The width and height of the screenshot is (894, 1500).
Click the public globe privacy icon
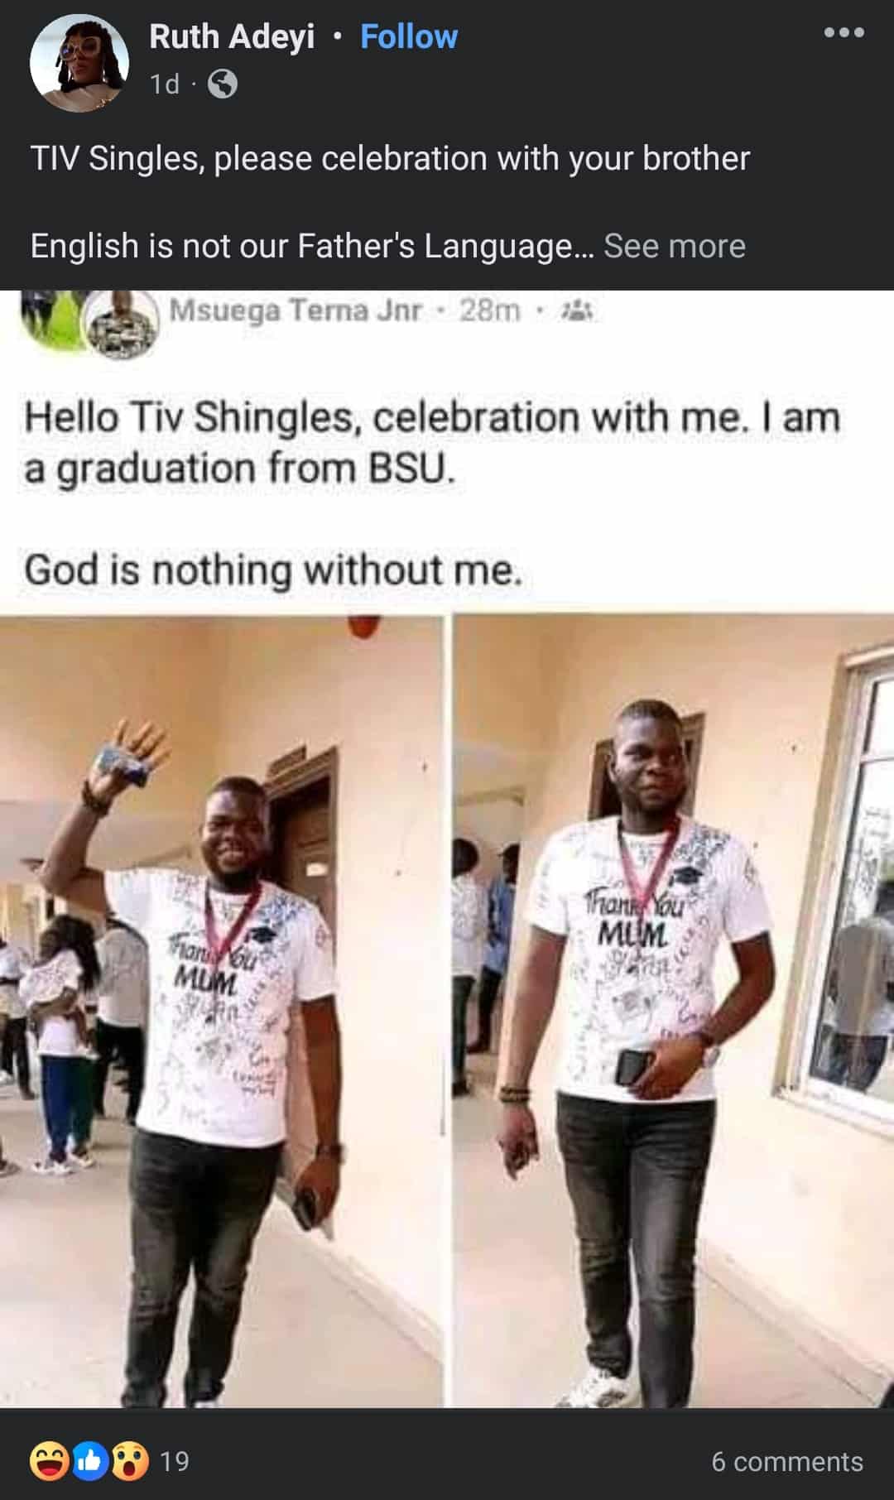(222, 84)
